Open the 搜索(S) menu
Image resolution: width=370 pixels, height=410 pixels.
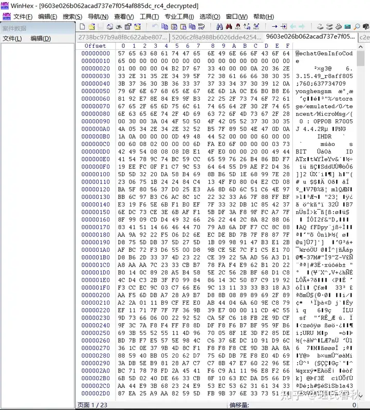(72, 17)
